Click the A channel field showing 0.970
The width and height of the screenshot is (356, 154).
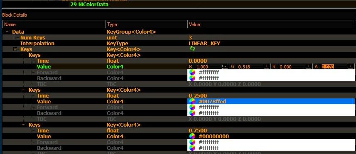(334, 67)
